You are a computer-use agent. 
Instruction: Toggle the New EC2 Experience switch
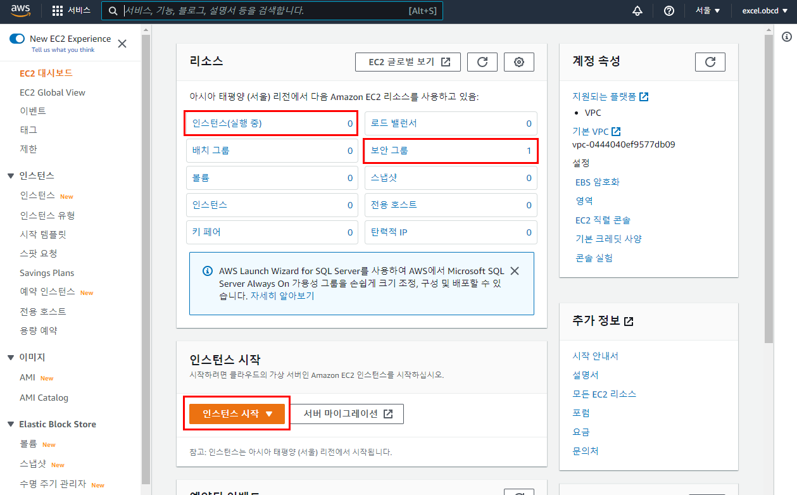(17, 39)
